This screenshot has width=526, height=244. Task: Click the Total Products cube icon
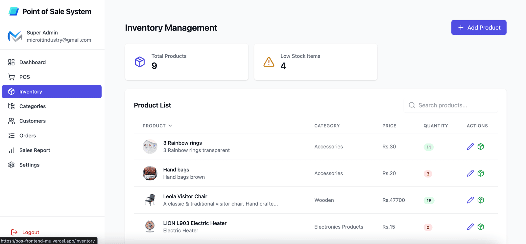140,62
